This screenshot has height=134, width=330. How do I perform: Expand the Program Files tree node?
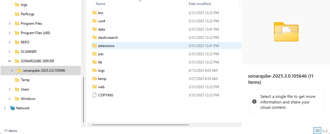[10, 24]
